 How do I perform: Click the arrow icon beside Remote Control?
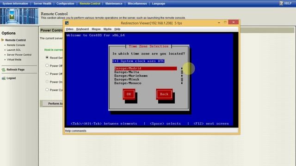(2, 40)
